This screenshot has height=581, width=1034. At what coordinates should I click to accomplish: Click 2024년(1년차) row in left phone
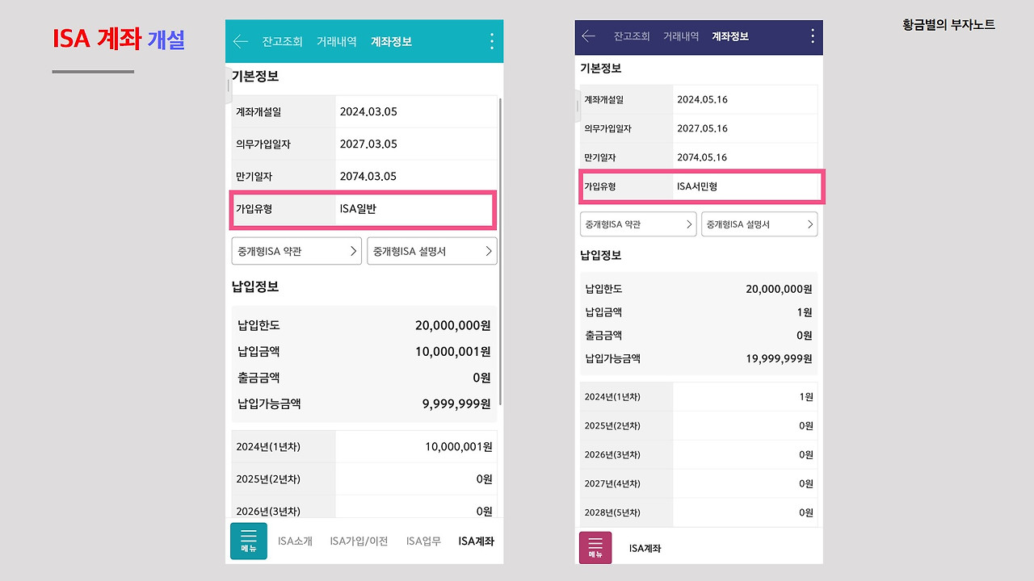tap(364, 446)
